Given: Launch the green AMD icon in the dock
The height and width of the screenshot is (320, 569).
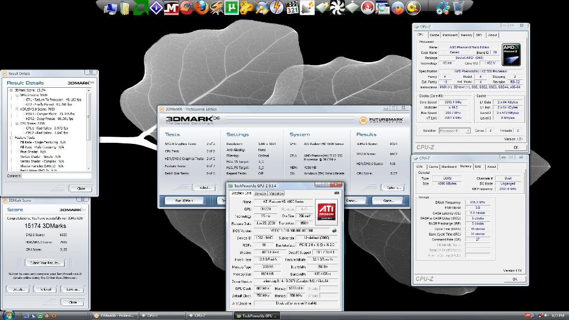Looking at the screenshot, I should 141,8.
